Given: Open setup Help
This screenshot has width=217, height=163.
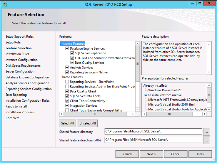Looking at the screenshot, I should coord(200,154).
